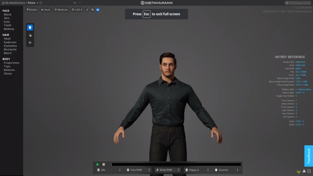This screenshot has height=176, width=313.
Task: Toggle the fullscreen icon
Action: [309, 171]
